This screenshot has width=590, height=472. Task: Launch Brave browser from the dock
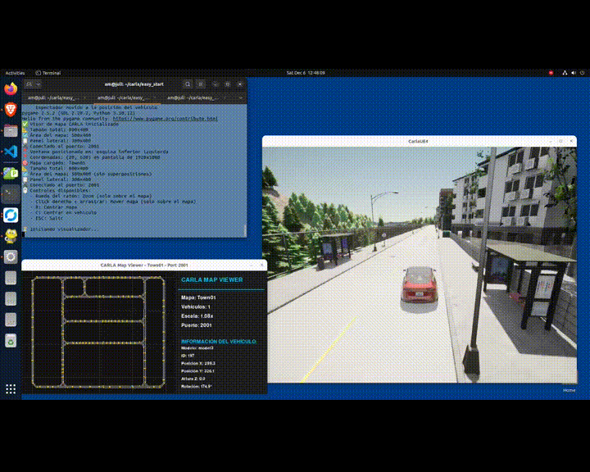pos(11,109)
